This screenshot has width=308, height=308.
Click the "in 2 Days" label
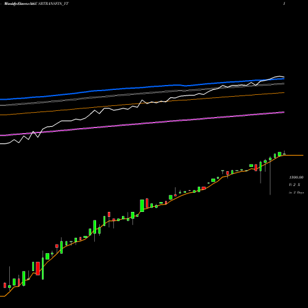tap(296, 192)
